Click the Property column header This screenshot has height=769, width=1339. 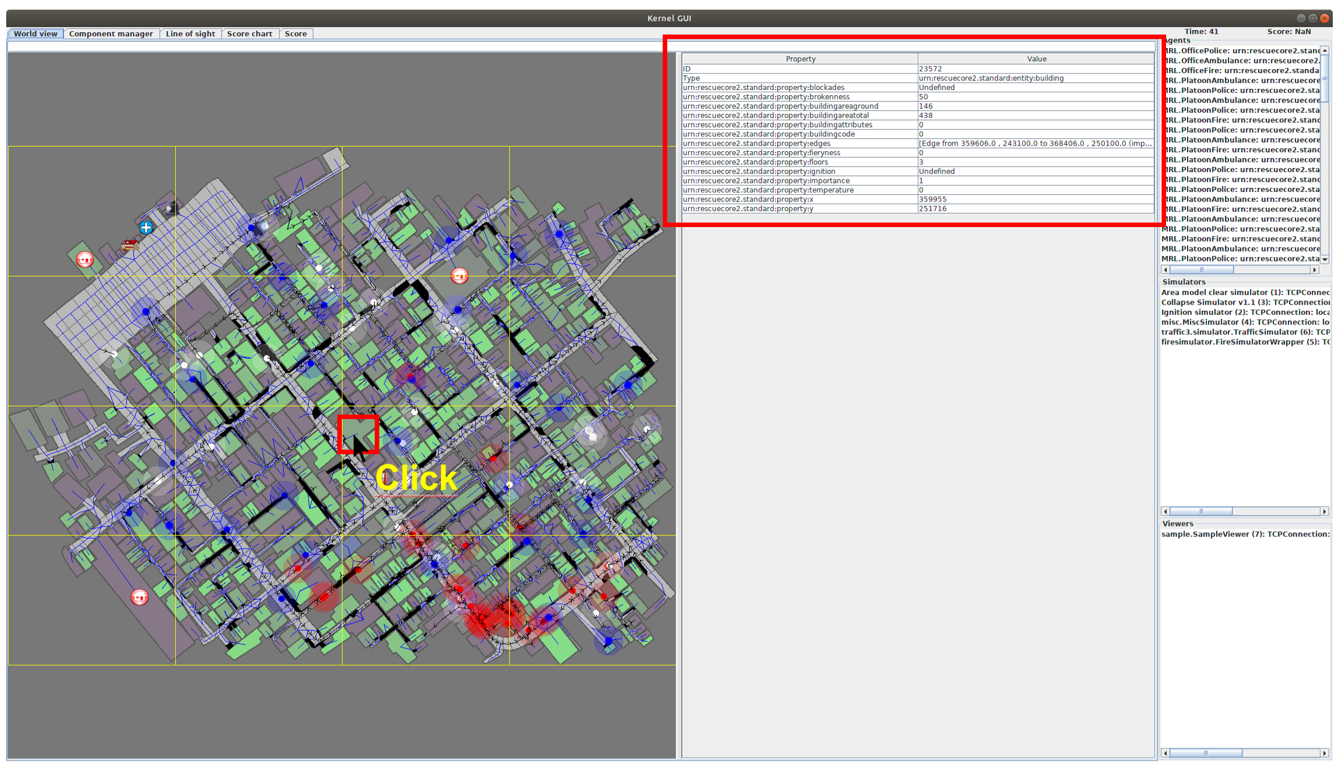click(x=800, y=59)
